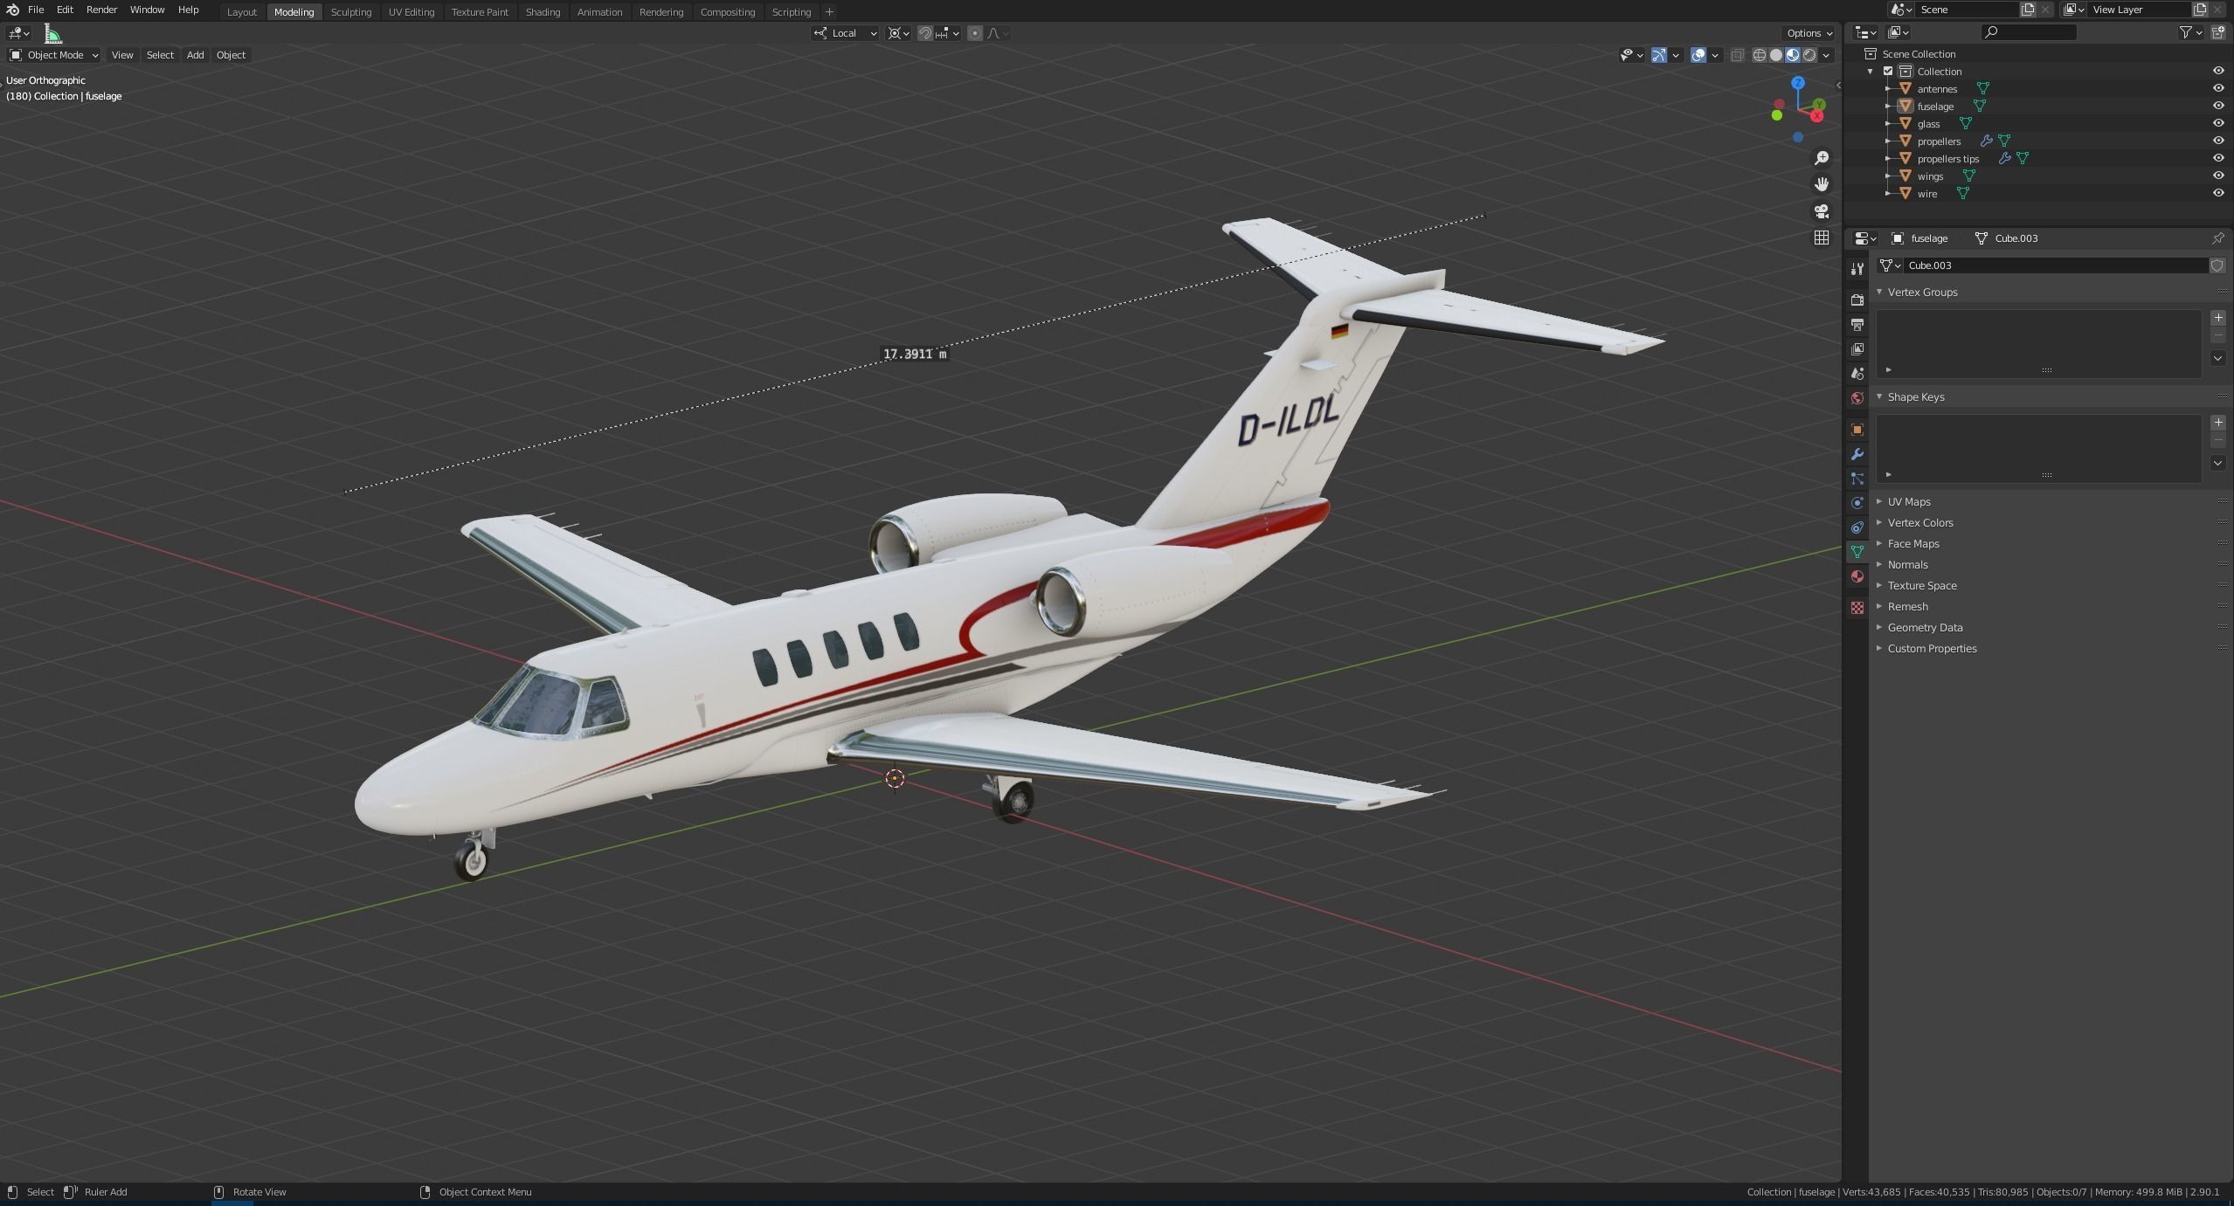The image size is (2234, 1206).
Task: Open the Texture properties checker tab
Action: [x=1857, y=607]
